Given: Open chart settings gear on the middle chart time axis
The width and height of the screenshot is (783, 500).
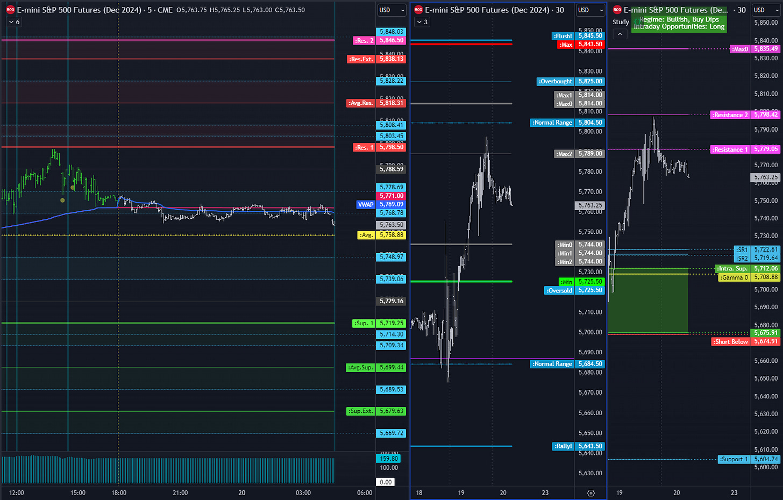Looking at the screenshot, I should [x=590, y=493].
